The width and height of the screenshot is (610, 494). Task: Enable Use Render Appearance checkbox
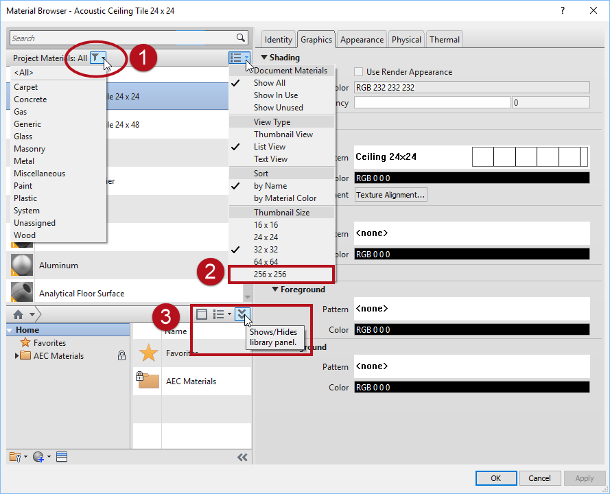(359, 72)
